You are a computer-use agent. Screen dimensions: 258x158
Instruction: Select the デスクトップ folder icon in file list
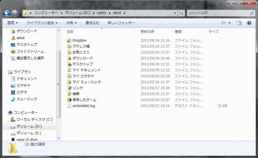tap(69, 64)
